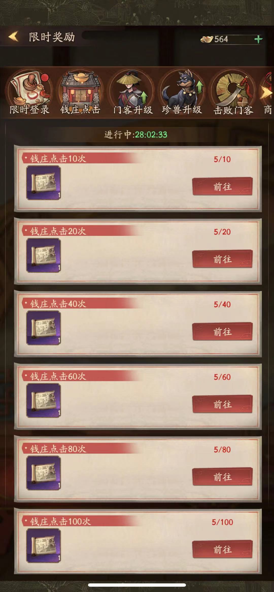This screenshot has width=274, height=592.
Task: Click 前往 for the 钱庄点击10次 task
Action: click(222, 186)
